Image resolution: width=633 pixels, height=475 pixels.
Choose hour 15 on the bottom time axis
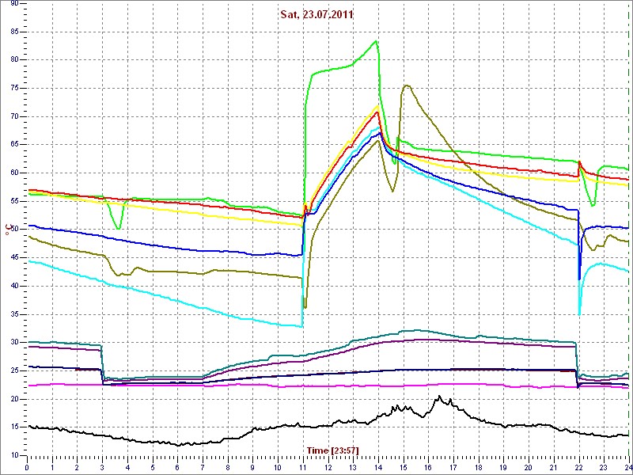click(404, 467)
